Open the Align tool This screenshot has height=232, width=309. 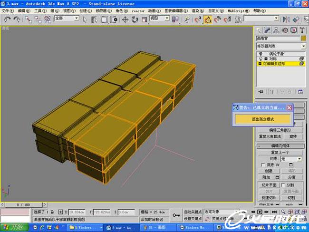(x=296, y=19)
